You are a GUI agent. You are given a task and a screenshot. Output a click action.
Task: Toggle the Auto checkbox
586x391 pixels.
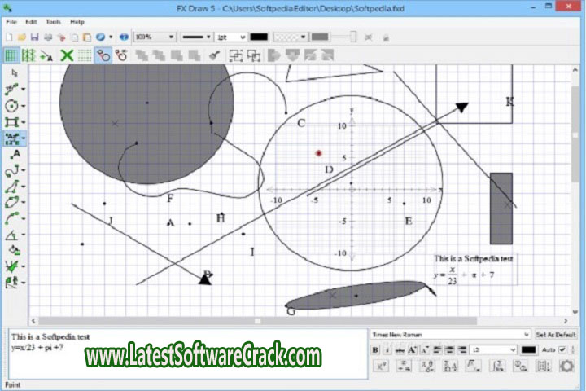coord(562,349)
